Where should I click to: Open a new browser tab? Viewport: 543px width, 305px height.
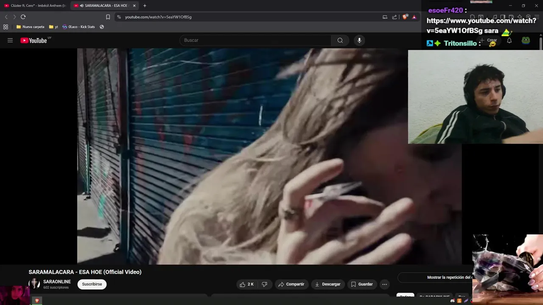click(x=145, y=6)
